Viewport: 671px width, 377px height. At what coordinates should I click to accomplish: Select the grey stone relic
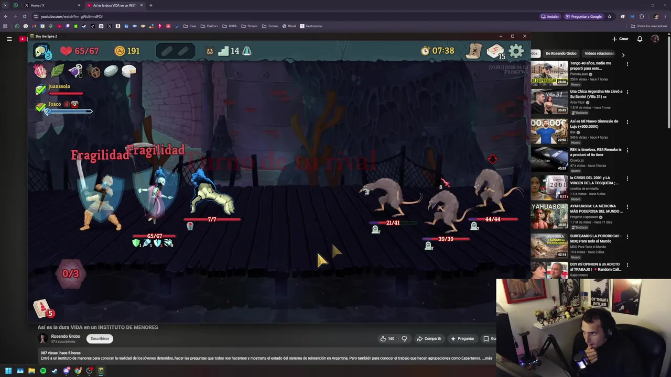[x=111, y=71]
